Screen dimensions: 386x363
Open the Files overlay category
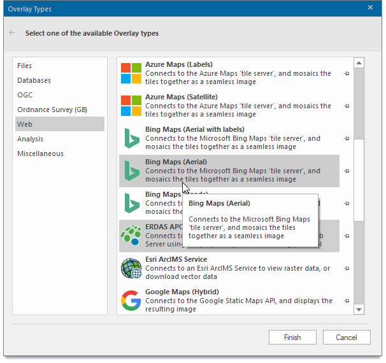[60, 66]
